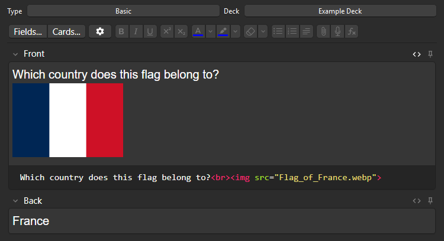Viewport: 444px width, 241px height.
Task: Click the Deck label
Action: [231, 11]
